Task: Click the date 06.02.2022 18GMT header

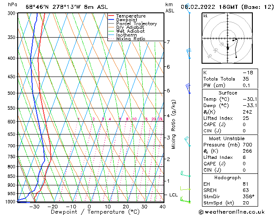Action: pyautogui.click(x=227, y=7)
